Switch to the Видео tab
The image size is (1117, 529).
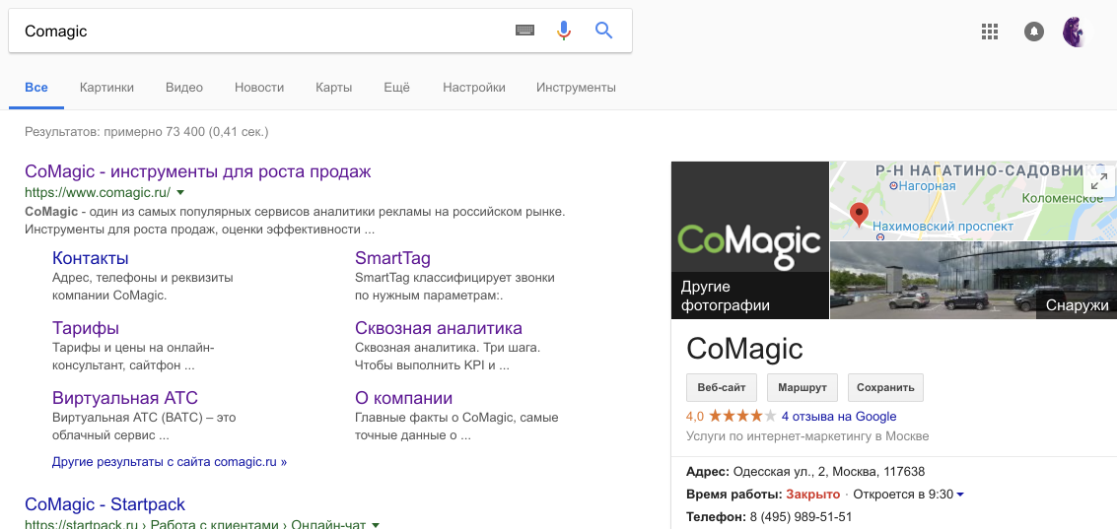click(183, 88)
